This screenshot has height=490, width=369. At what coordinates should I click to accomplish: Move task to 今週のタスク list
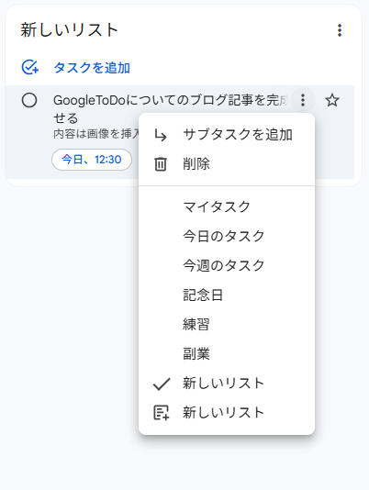[x=227, y=265]
